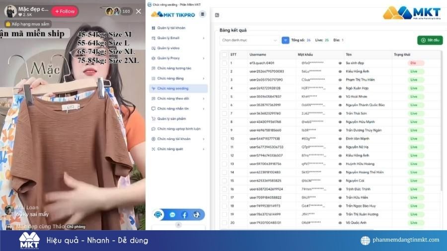The width and height of the screenshot is (447, 251).
Task: Open the messenger chat icon in bottom bar
Action: pyautogui.click(x=172, y=215)
